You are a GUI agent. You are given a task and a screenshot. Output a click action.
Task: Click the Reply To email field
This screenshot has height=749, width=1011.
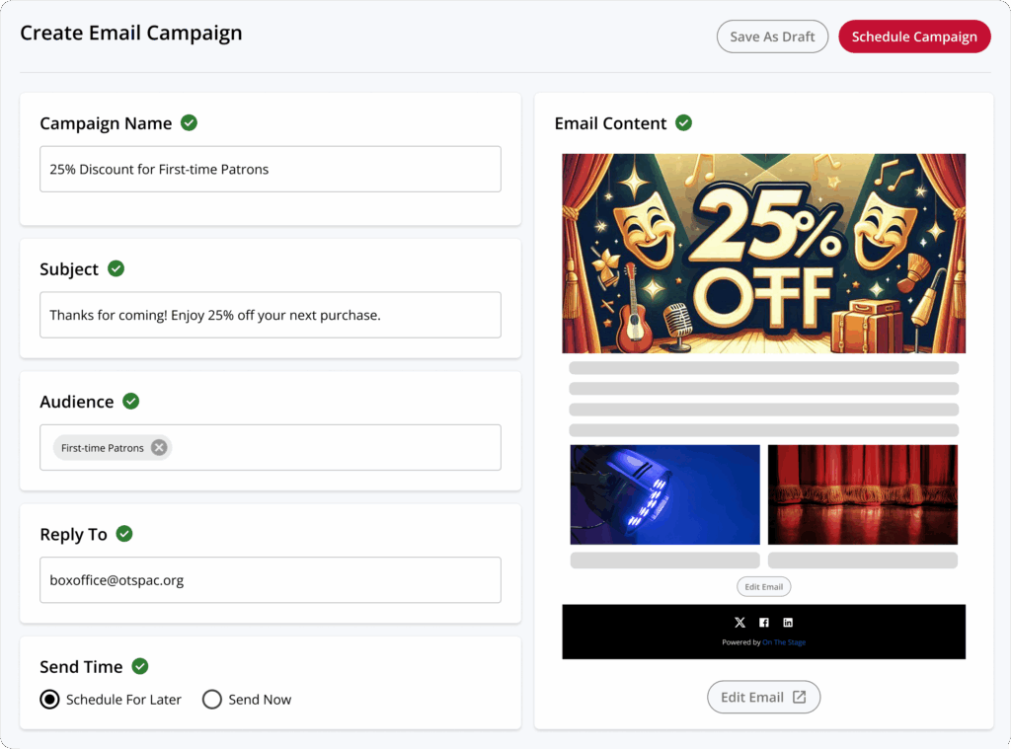tap(271, 580)
